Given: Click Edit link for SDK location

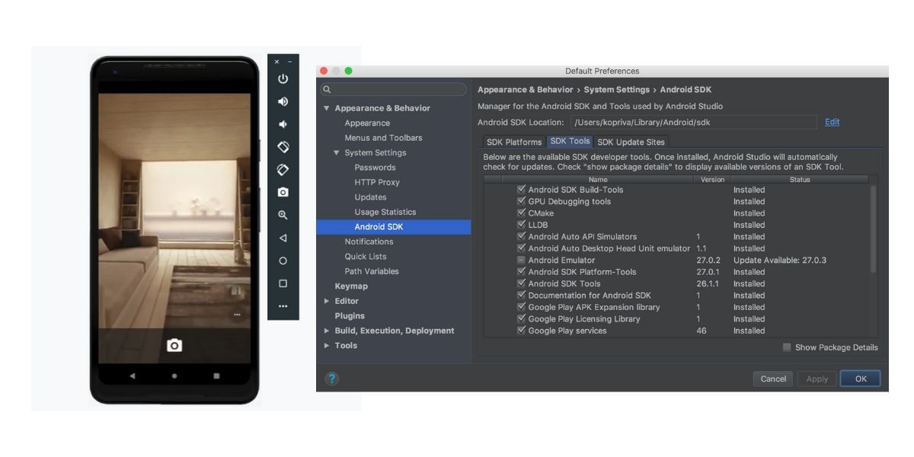Looking at the screenshot, I should click(x=832, y=122).
